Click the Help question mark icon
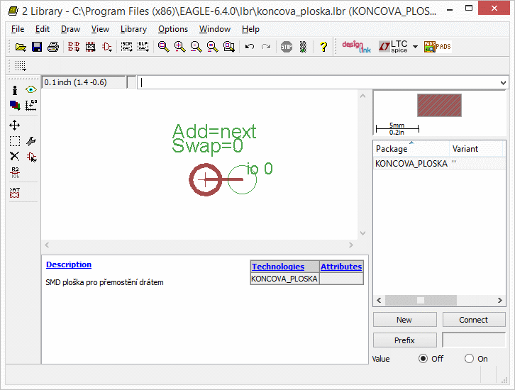The height and width of the screenshot is (390, 515). 323,47
